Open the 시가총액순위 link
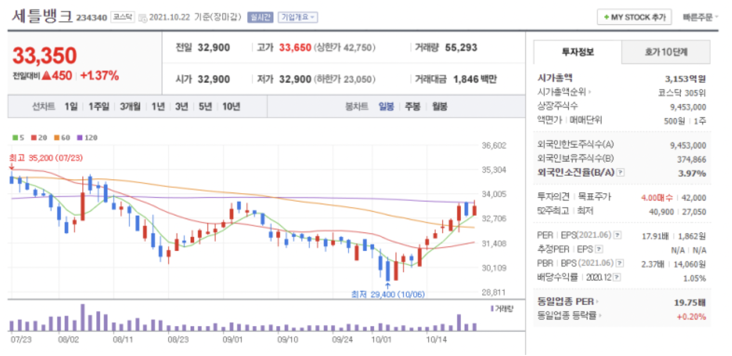Screen dimensions: 732x356 [x=564, y=92]
